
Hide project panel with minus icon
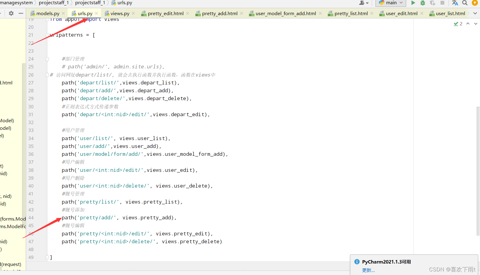tap(21, 13)
